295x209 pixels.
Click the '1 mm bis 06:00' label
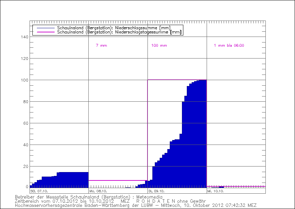coord(229,46)
